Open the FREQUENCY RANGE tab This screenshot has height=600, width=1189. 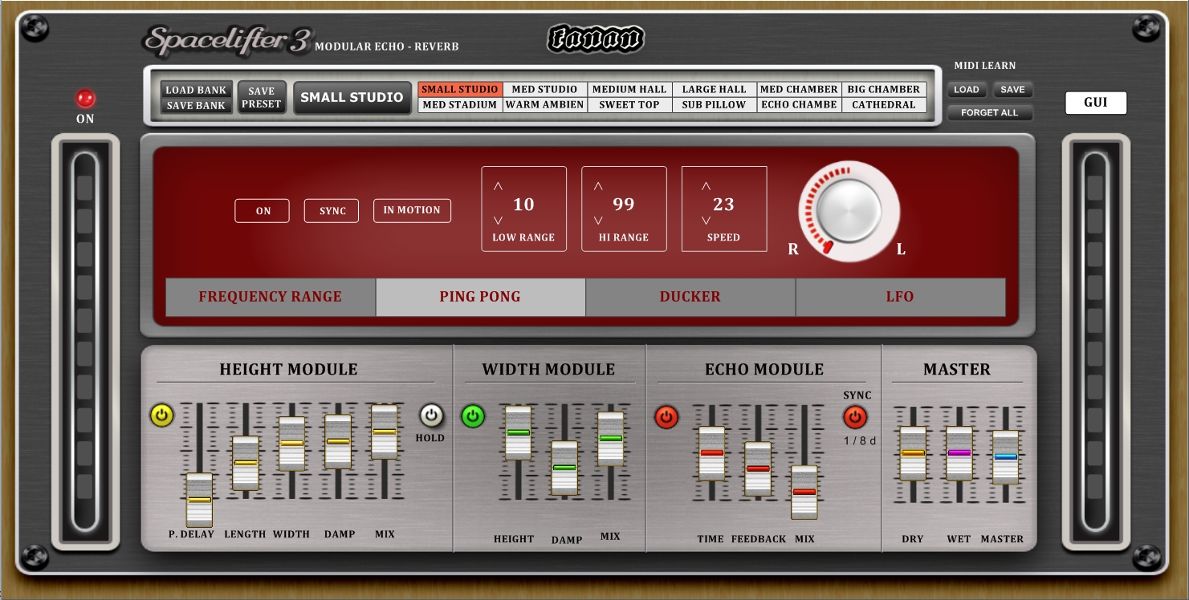pos(271,297)
